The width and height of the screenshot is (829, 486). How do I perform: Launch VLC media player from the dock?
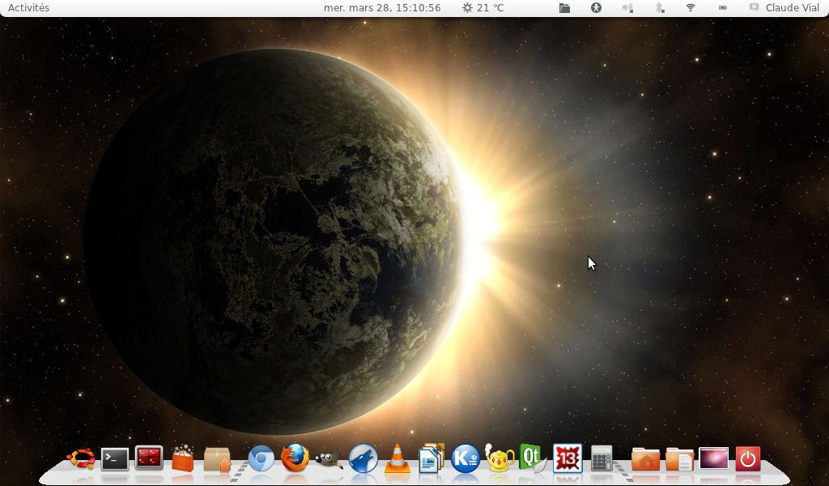click(x=397, y=458)
